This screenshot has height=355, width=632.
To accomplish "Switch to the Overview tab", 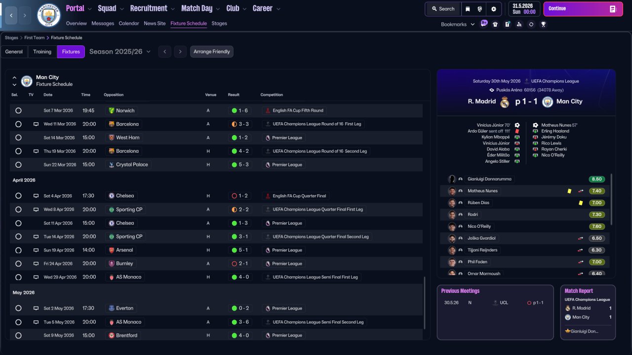I will tap(77, 23).
